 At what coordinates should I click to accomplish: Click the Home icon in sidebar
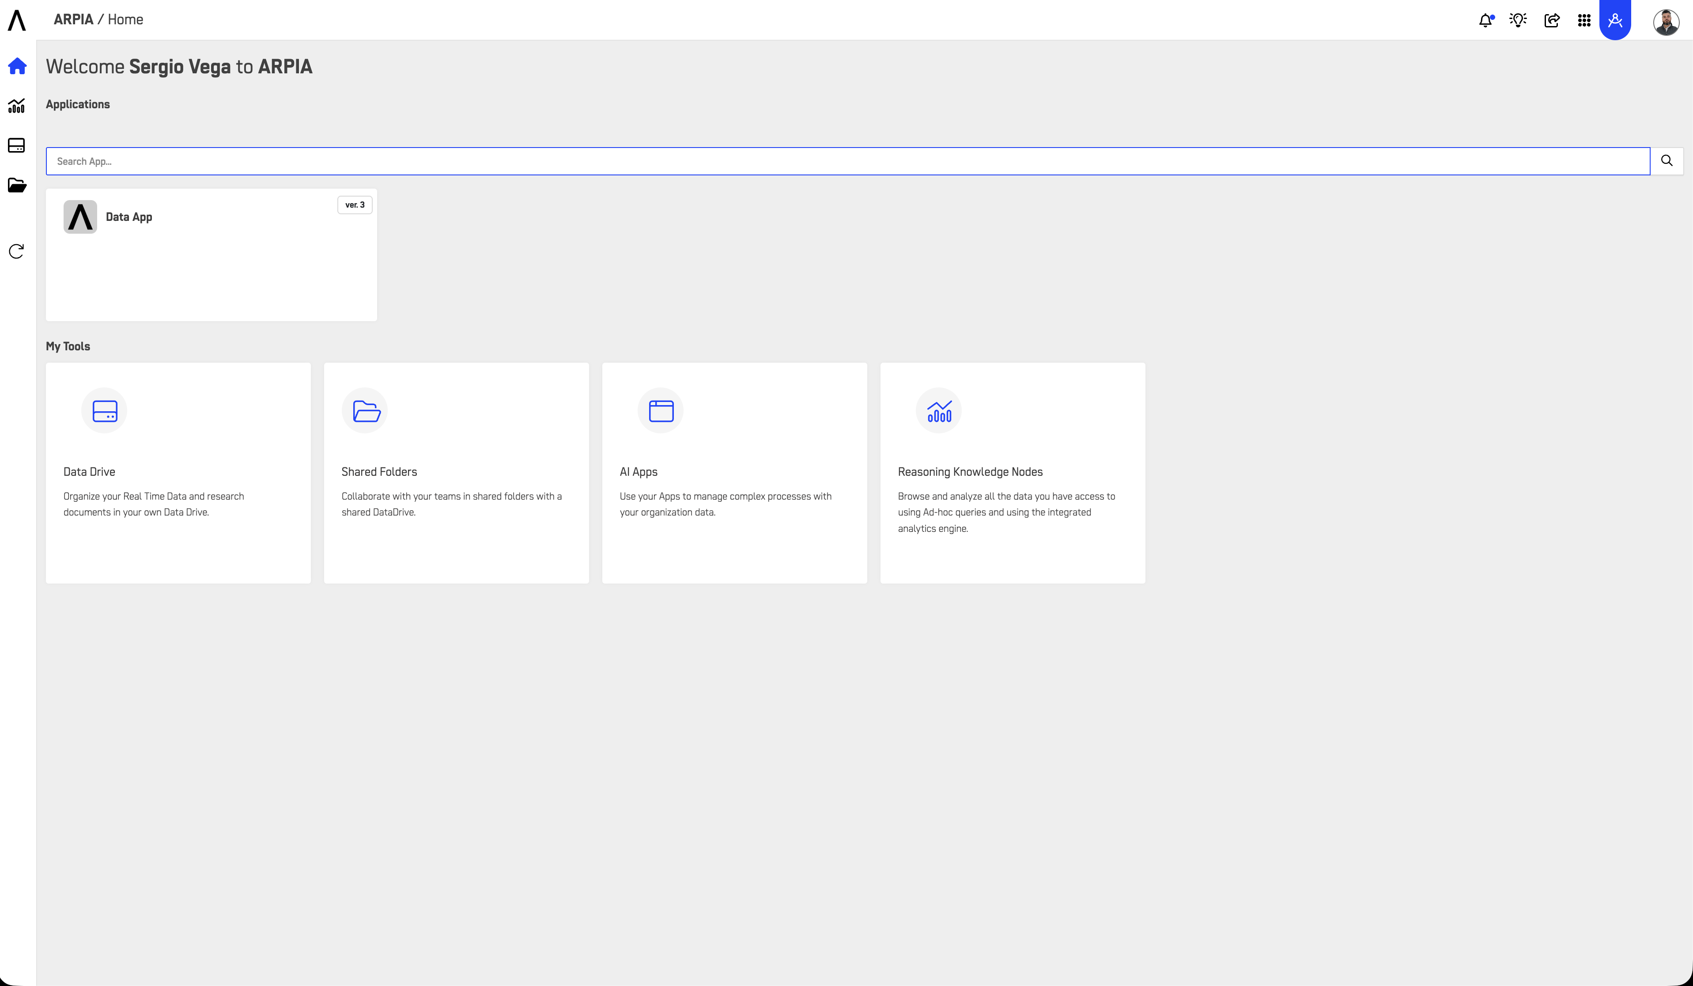coord(18,66)
